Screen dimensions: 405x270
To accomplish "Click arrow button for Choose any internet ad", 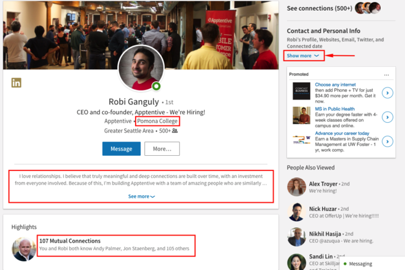I will click(387, 93).
